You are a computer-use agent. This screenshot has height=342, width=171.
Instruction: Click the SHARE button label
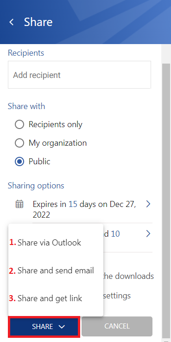point(43,327)
